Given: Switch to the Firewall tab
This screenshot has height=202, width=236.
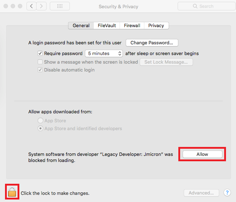Looking at the screenshot, I should pos(132,25).
